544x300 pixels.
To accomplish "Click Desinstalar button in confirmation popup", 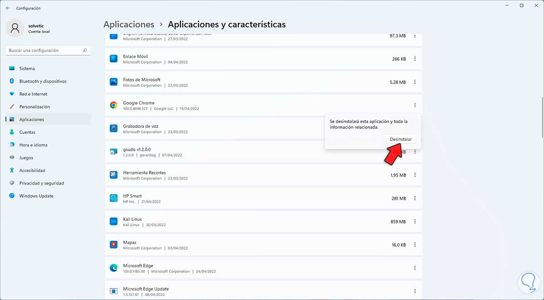I will (401, 139).
